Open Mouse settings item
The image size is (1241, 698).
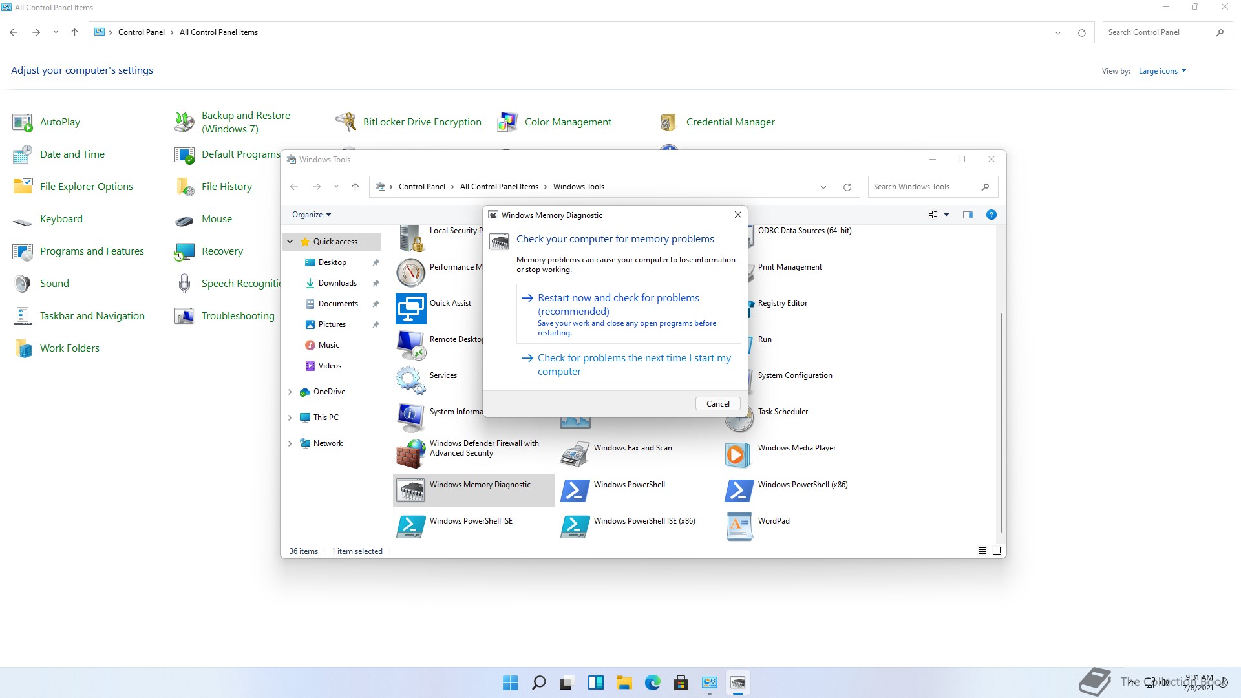203,219
